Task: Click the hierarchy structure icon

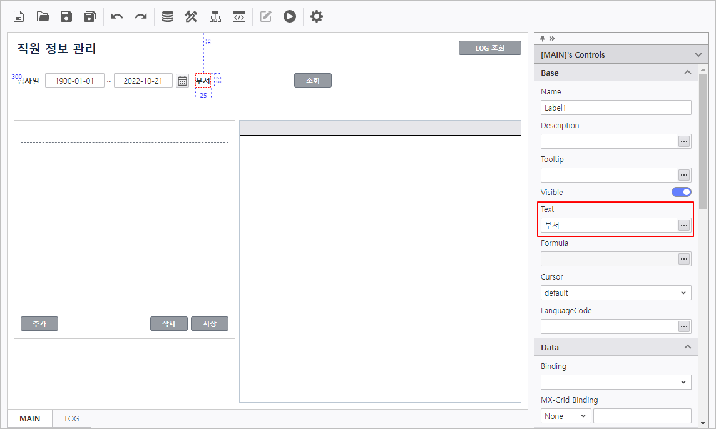Action: pyautogui.click(x=215, y=17)
